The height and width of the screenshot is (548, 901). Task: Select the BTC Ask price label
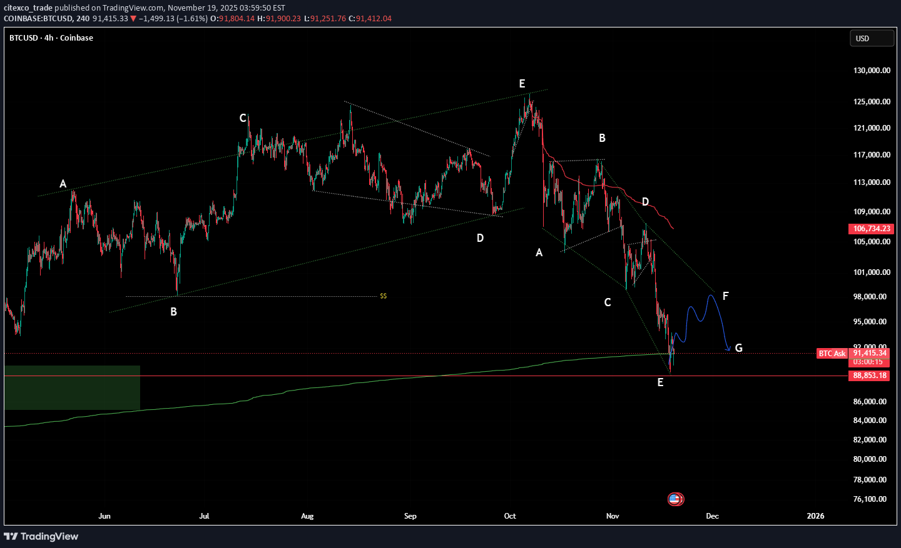pyautogui.click(x=832, y=354)
